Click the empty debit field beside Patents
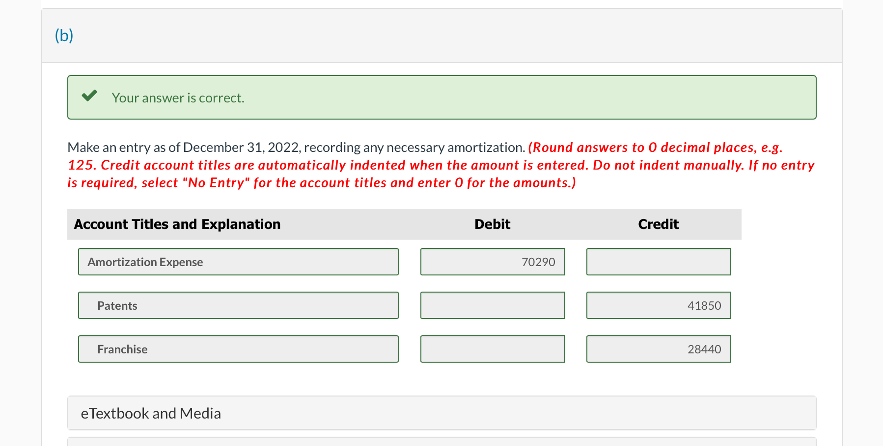Image resolution: width=883 pixels, height=446 pixels. [x=492, y=305]
